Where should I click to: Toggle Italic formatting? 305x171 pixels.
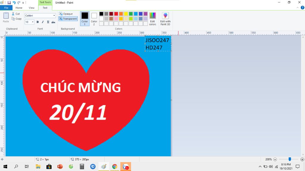point(43,22)
